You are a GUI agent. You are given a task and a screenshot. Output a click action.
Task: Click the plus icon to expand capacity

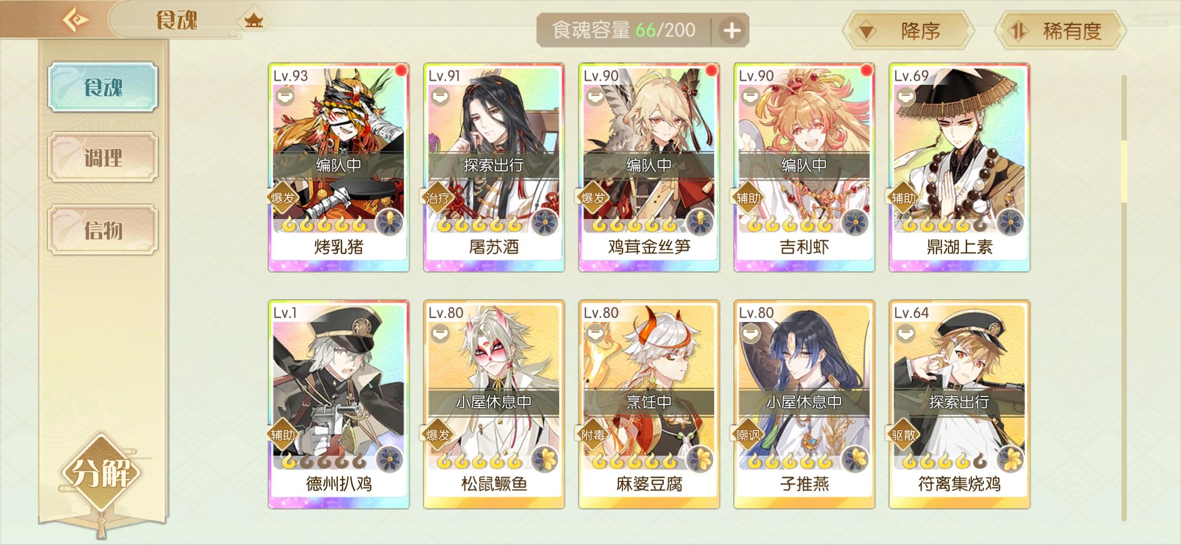(x=731, y=30)
